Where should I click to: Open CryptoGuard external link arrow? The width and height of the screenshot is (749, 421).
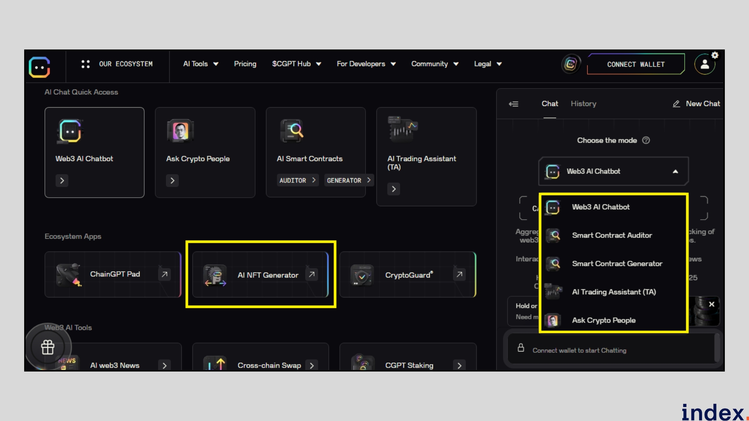point(459,274)
